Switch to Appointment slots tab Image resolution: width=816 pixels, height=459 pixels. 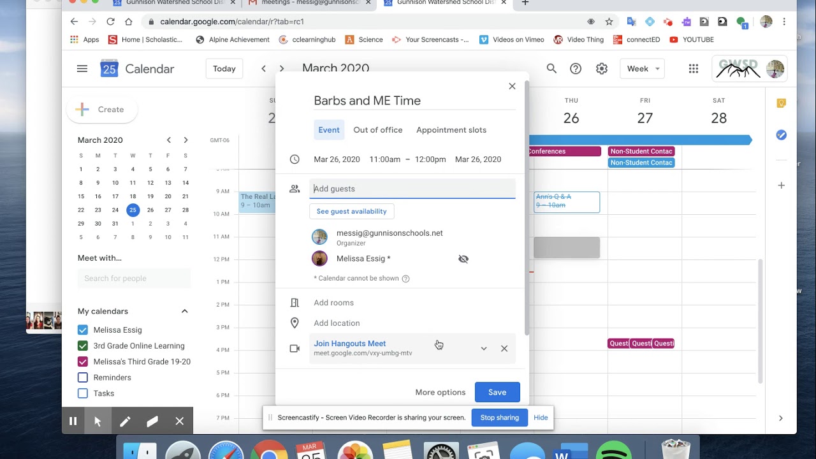451,130
